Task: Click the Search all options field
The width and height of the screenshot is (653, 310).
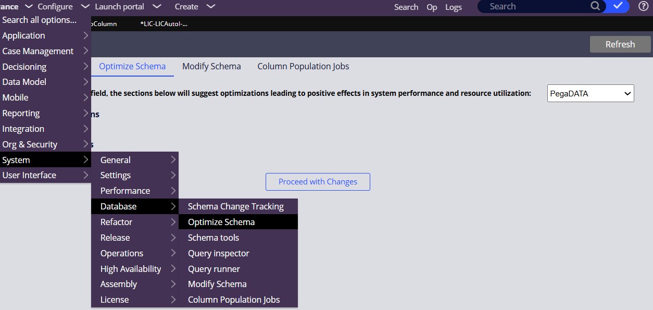Action: pyautogui.click(x=40, y=20)
